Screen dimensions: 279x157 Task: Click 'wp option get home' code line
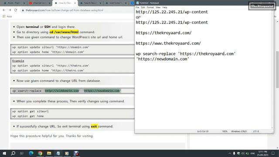coord(28,116)
